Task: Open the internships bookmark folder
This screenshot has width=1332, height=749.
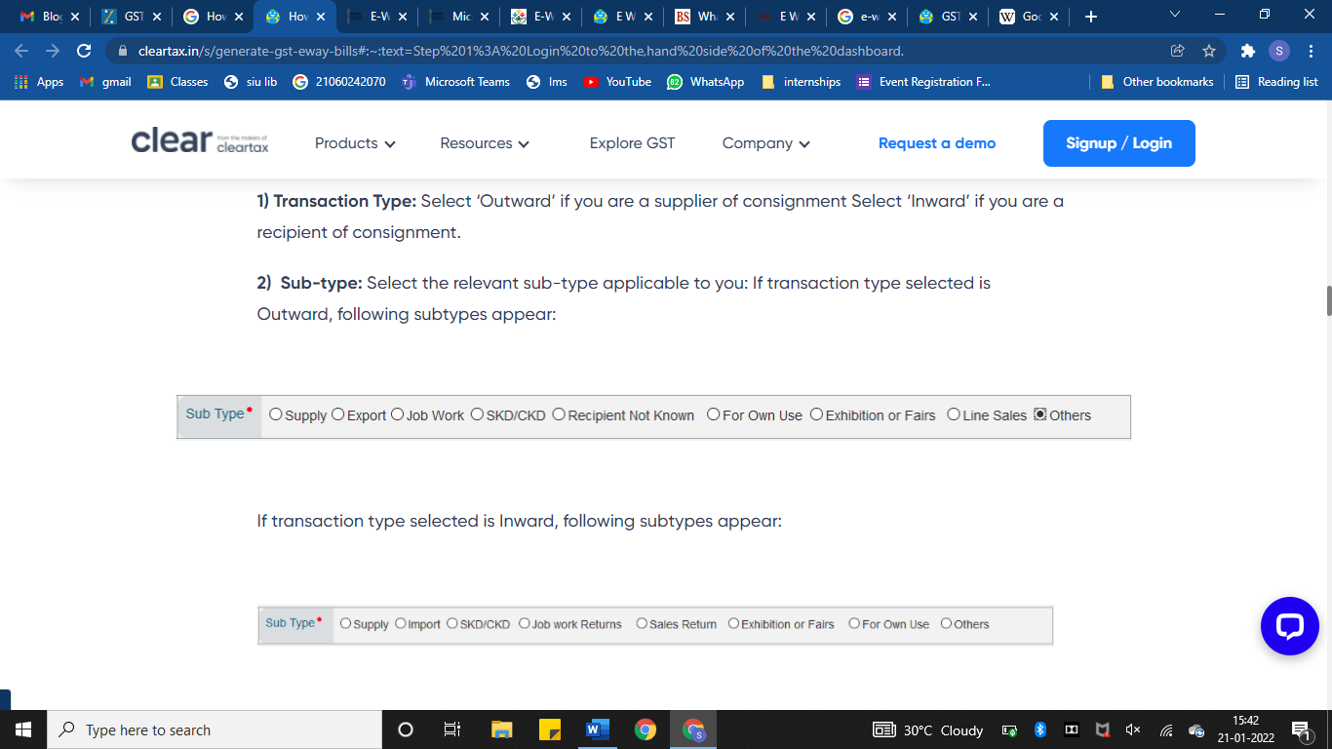Action: (801, 82)
